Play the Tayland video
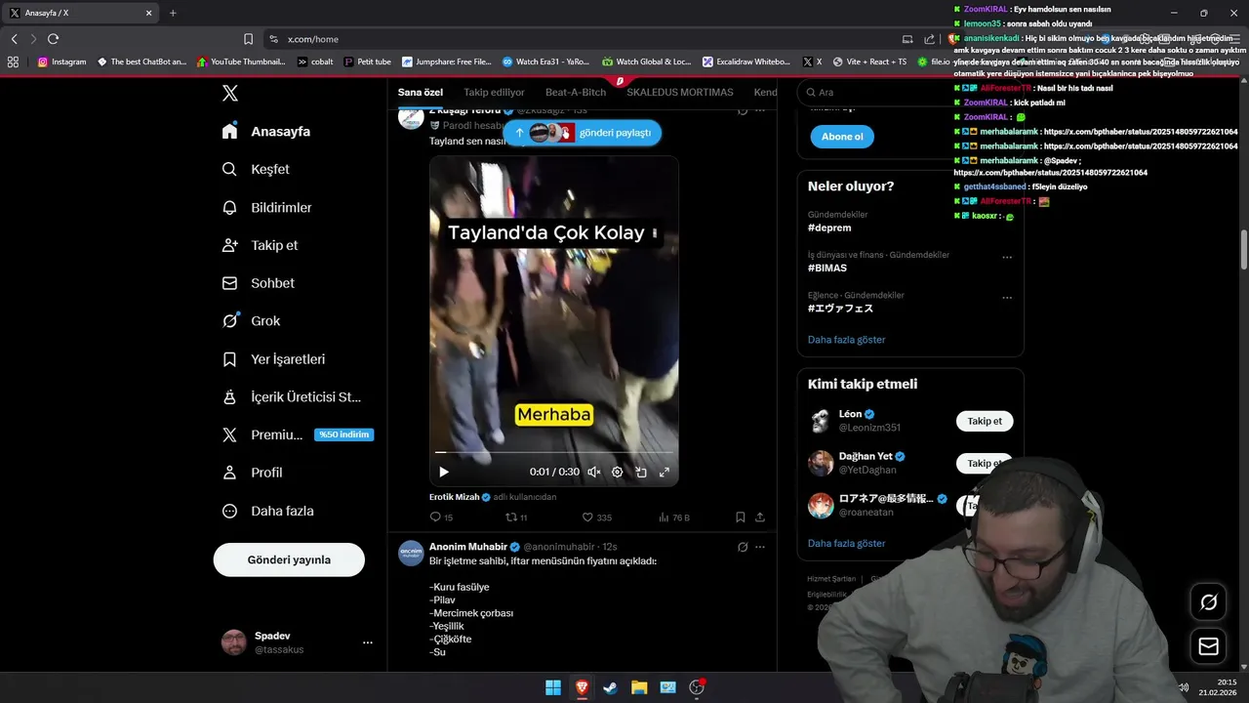Image resolution: width=1249 pixels, height=703 pixels. 444,472
